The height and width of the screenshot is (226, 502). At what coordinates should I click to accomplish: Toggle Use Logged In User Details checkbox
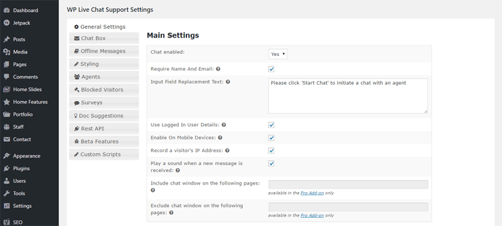pyautogui.click(x=271, y=125)
